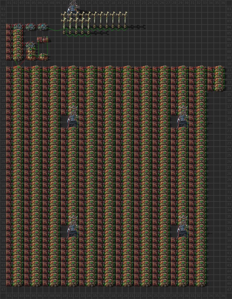This screenshot has height=299, width=232.
Task: Select the constant combinator at column 01, row 09
Action: (9, 58)
